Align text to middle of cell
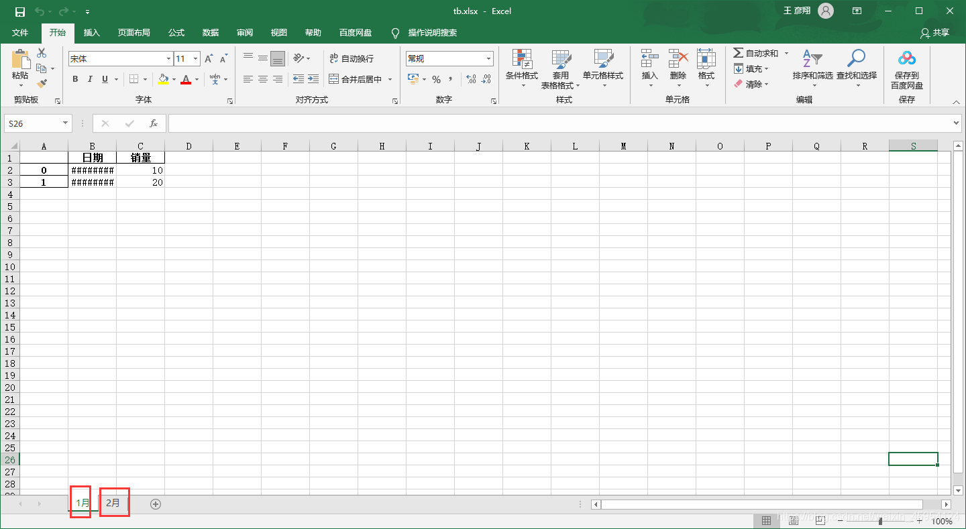Viewport: 966px width, 529px height. click(263, 58)
